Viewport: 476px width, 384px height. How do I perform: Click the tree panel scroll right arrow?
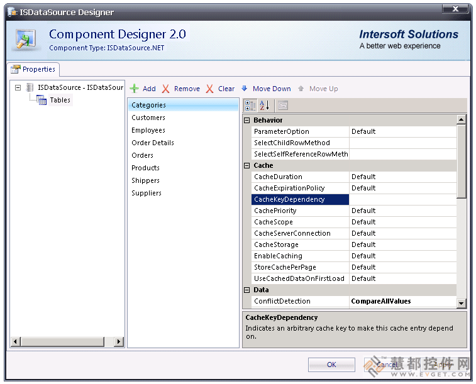119,341
